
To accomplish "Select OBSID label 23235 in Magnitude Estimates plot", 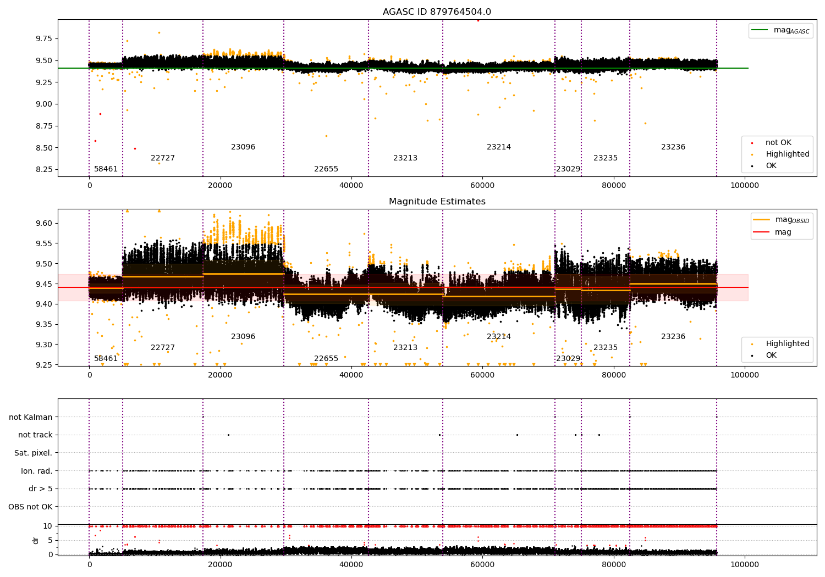I will click(x=606, y=348).
